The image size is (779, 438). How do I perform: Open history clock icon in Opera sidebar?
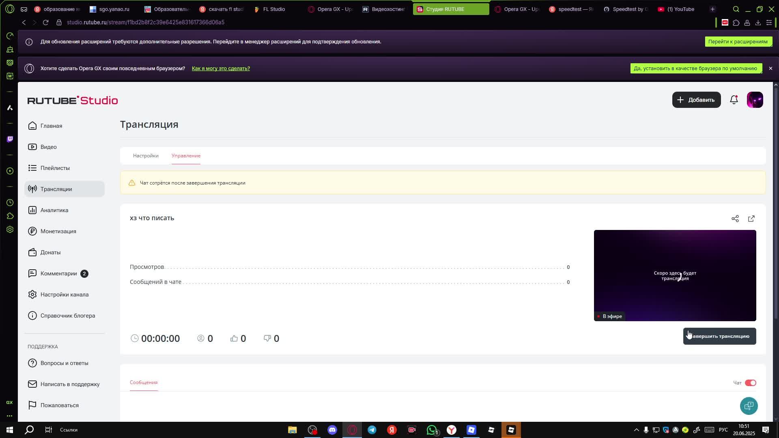(10, 202)
